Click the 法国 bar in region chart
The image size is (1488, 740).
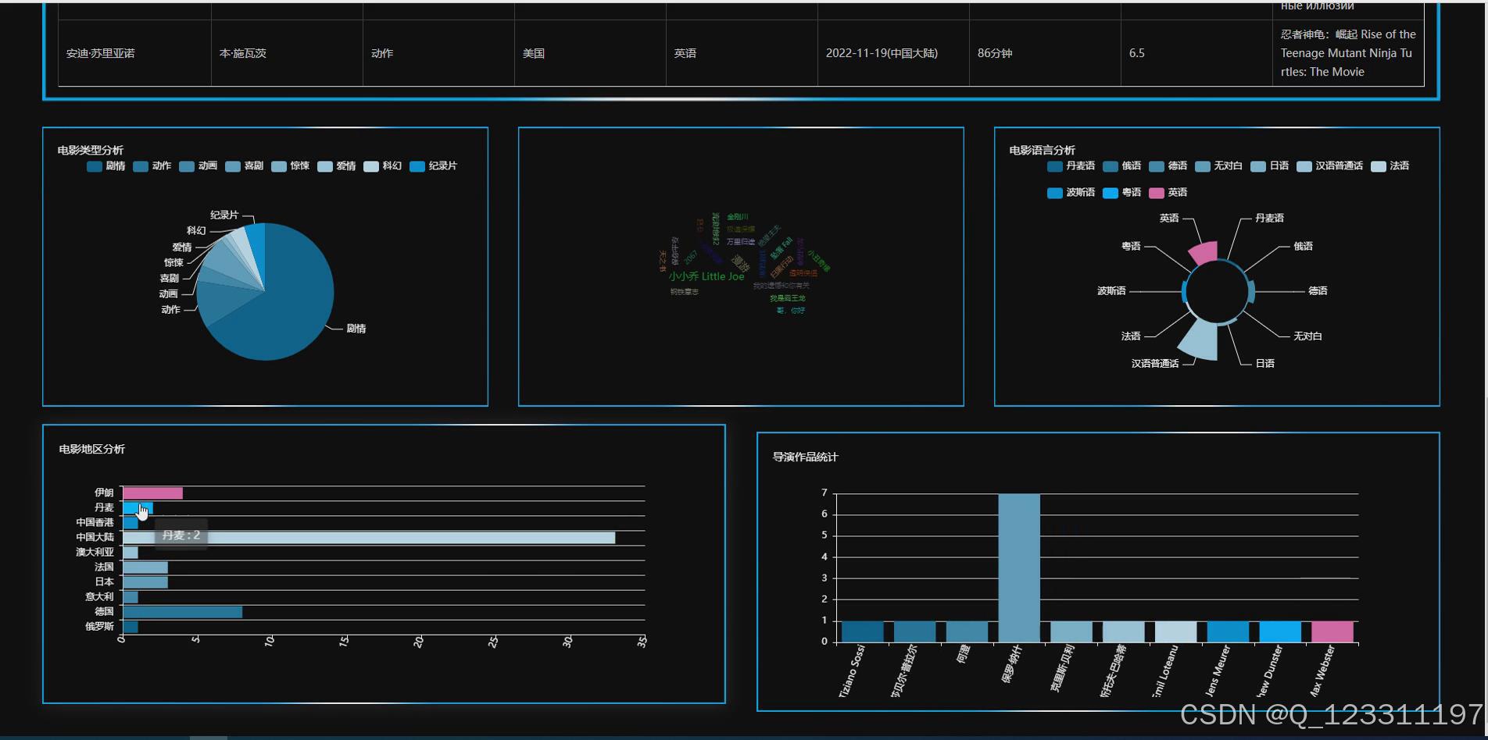[x=145, y=567]
